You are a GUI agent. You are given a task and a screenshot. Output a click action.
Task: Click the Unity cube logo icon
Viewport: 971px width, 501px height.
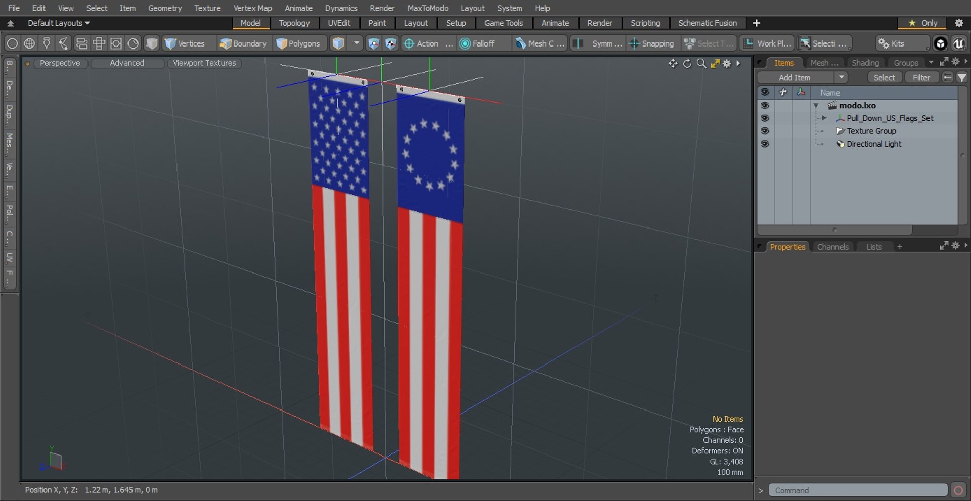(940, 43)
